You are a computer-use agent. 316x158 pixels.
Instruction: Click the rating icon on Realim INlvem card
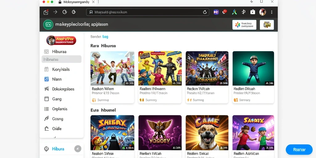142,100
